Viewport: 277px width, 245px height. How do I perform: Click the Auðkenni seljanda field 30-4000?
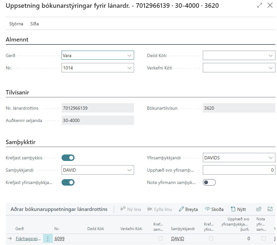click(98, 120)
